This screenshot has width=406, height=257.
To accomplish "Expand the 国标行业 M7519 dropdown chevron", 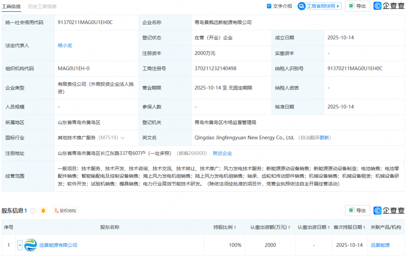I will 123,138.
